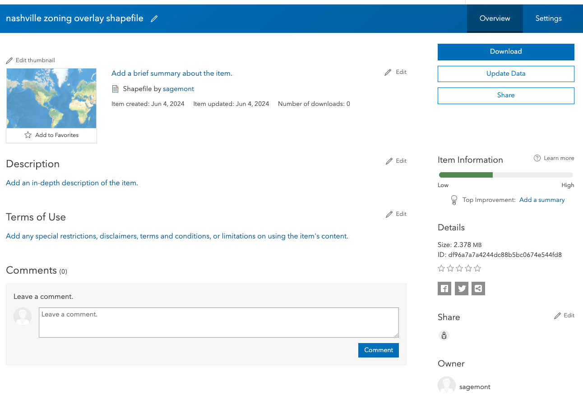The width and height of the screenshot is (583, 394).
Task: Click the public sharing globe icon
Action: coord(444,335)
